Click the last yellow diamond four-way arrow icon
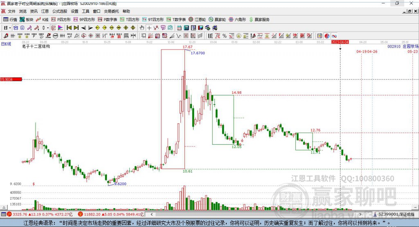The image size is (419, 227). [x=133, y=28]
